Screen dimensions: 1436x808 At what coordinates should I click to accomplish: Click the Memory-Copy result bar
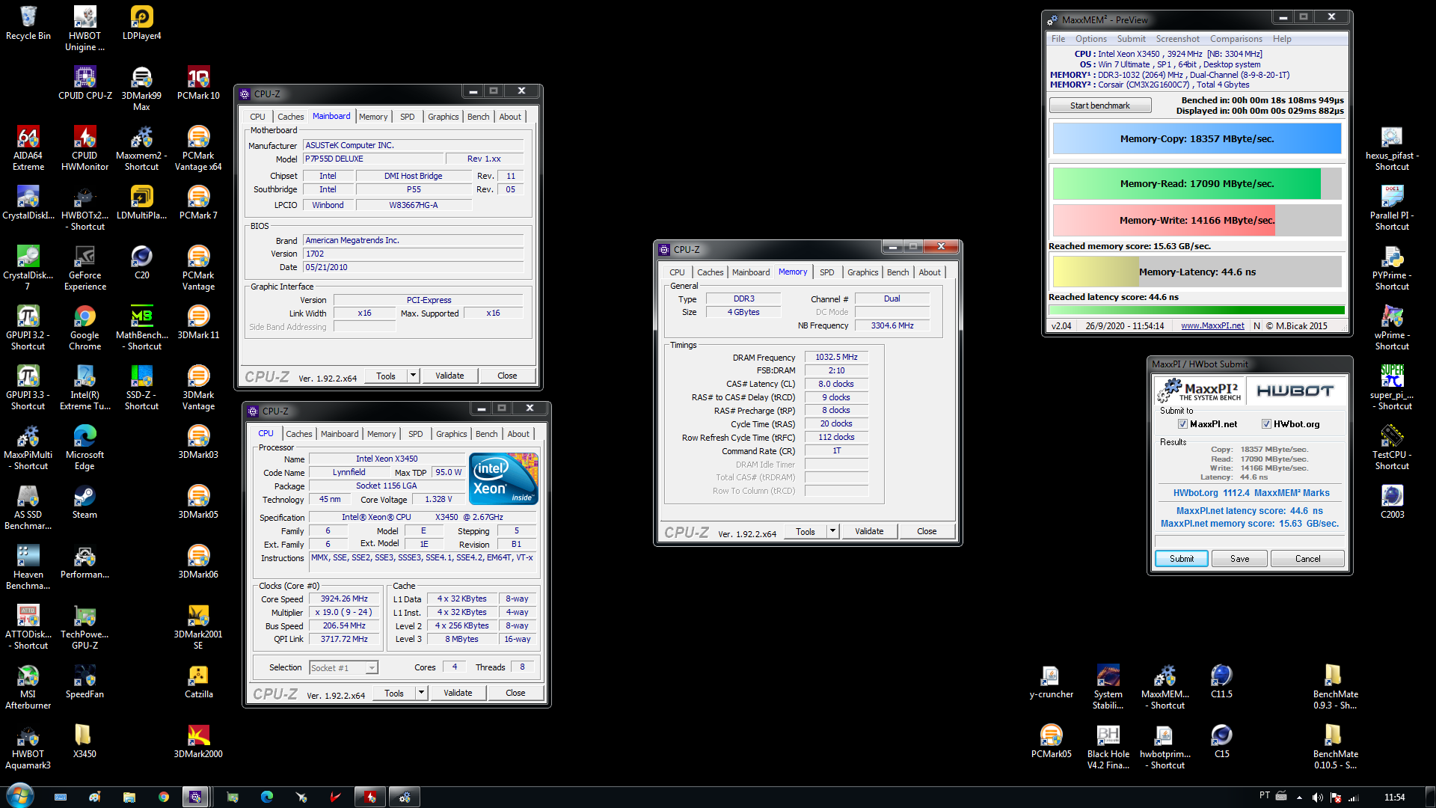[1197, 138]
